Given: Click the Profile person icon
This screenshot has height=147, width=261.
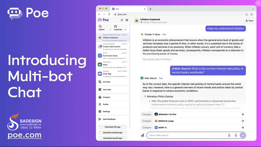Looking at the screenshot, I should point(100,104).
